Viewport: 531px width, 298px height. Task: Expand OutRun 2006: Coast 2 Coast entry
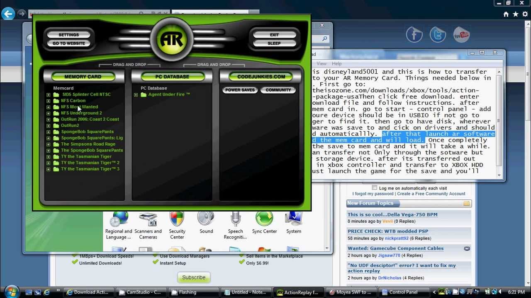click(49, 120)
